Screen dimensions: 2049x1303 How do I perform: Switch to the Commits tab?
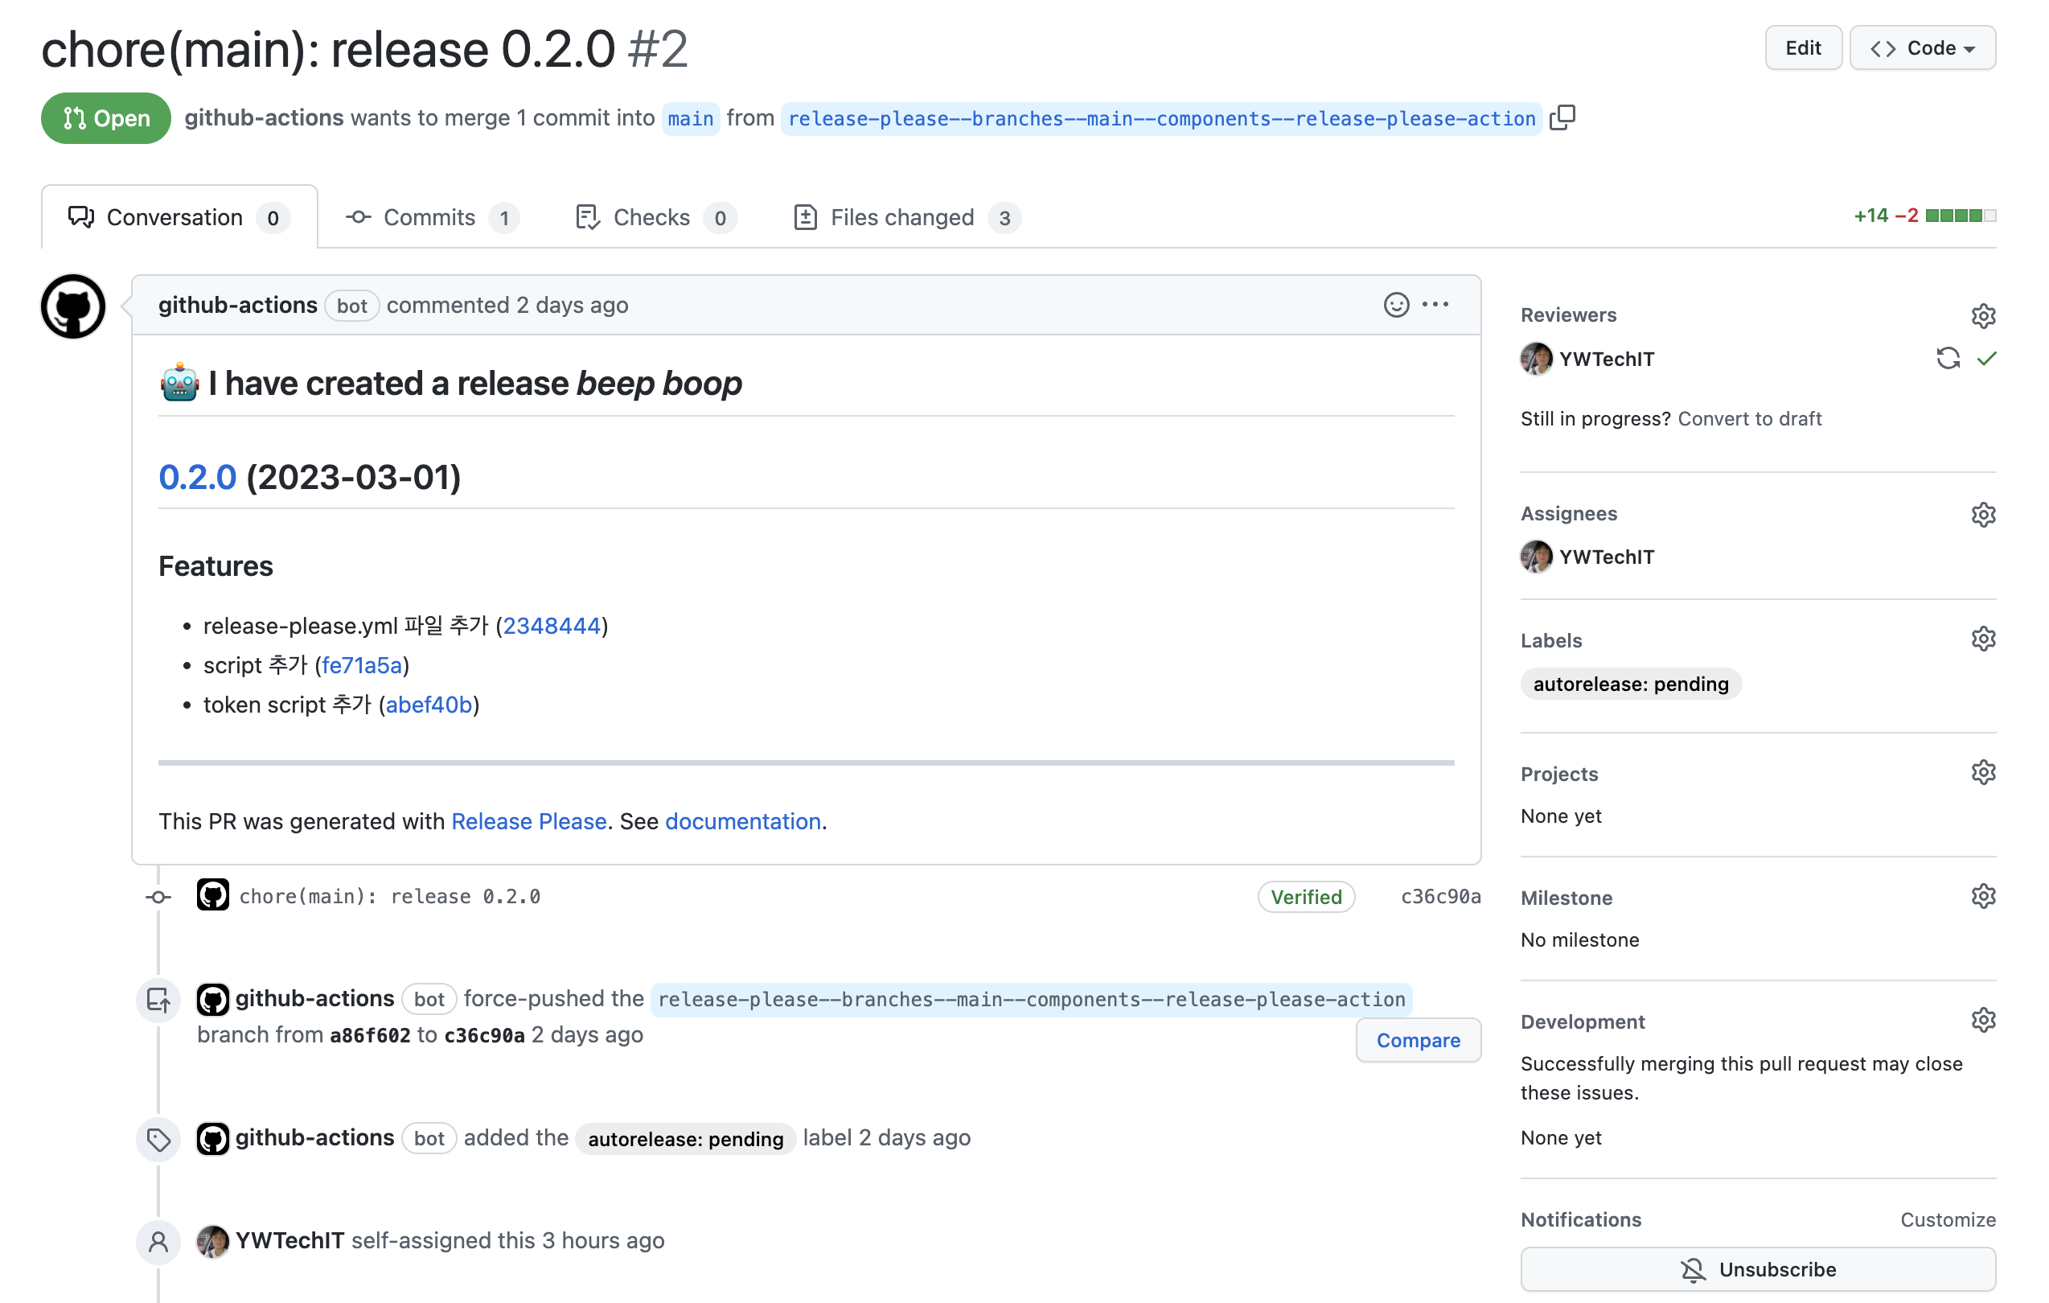429,218
